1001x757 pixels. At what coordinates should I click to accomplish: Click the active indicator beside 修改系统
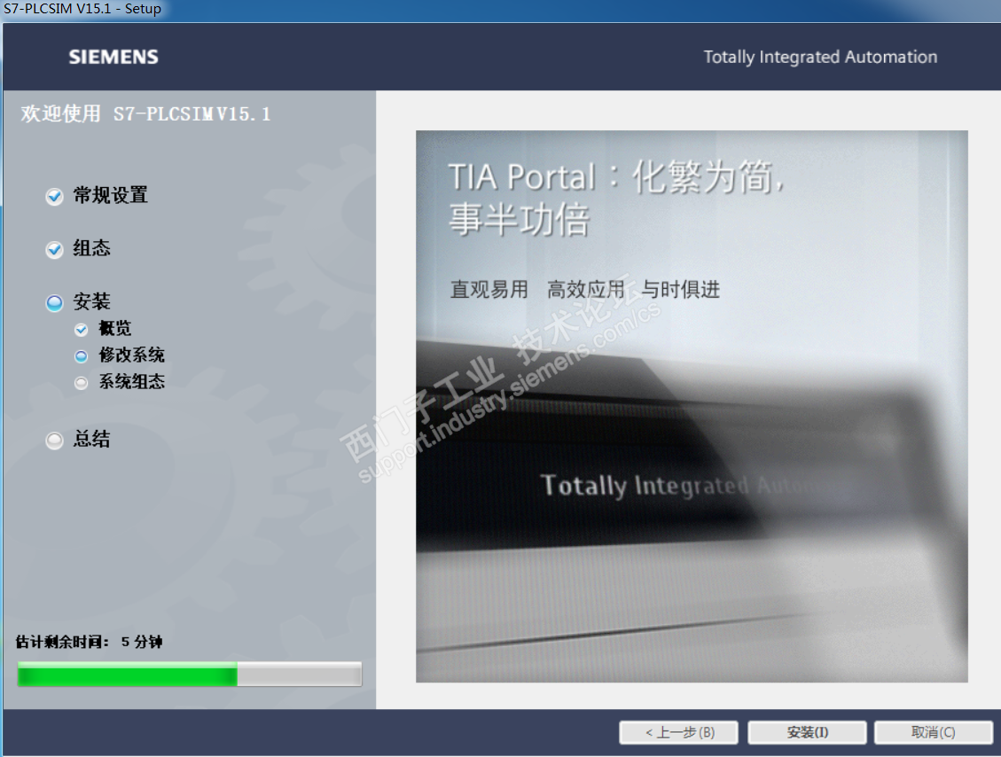click(81, 356)
